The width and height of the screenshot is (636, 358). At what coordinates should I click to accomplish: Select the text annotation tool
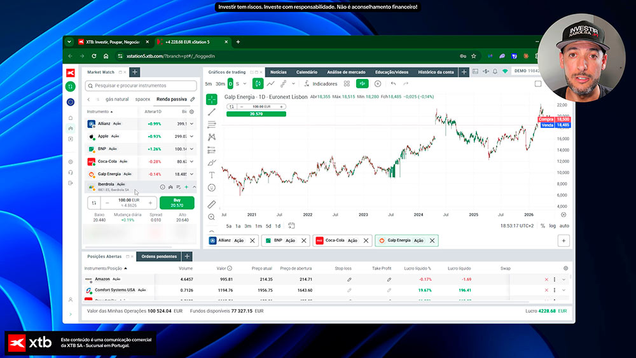point(212,175)
